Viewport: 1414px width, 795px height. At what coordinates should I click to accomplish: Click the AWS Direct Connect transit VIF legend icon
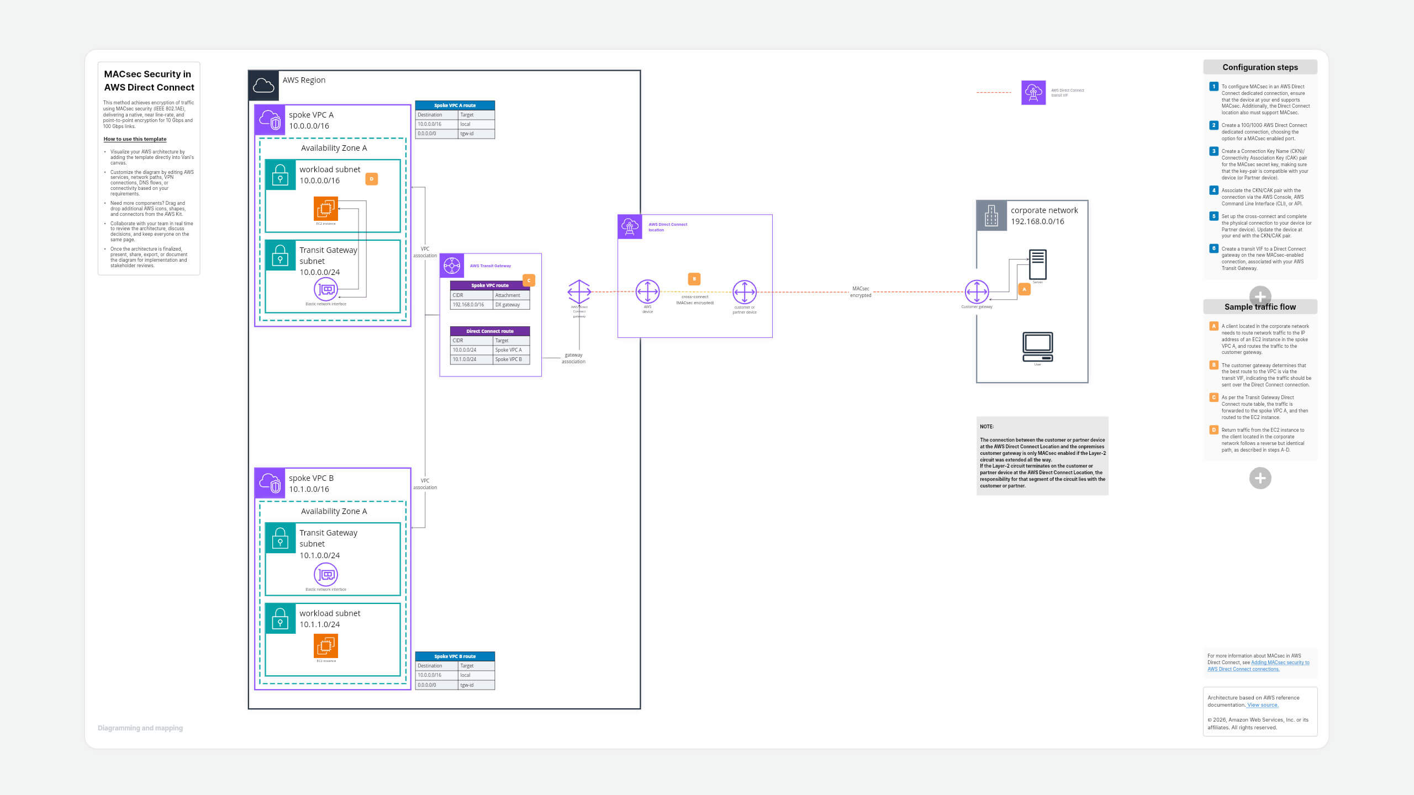tap(1033, 92)
